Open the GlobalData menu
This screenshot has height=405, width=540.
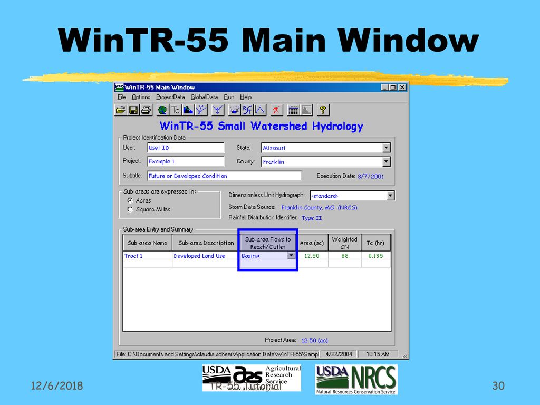click(204, 97)
